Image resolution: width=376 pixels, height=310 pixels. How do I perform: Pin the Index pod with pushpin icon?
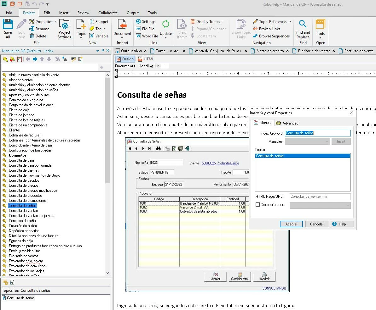click(x=103, y=51)
